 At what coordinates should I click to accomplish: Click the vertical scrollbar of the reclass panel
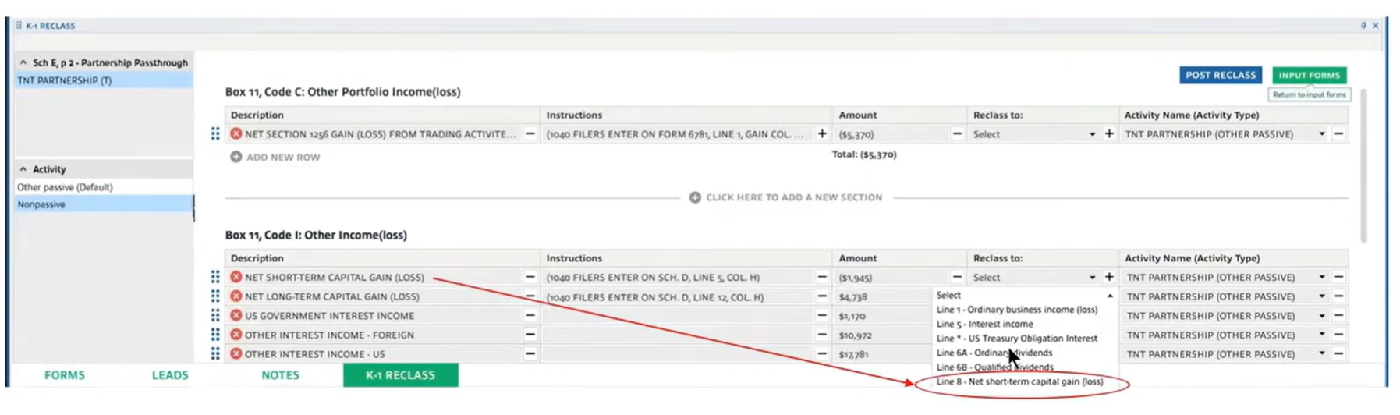(1363, 165)
